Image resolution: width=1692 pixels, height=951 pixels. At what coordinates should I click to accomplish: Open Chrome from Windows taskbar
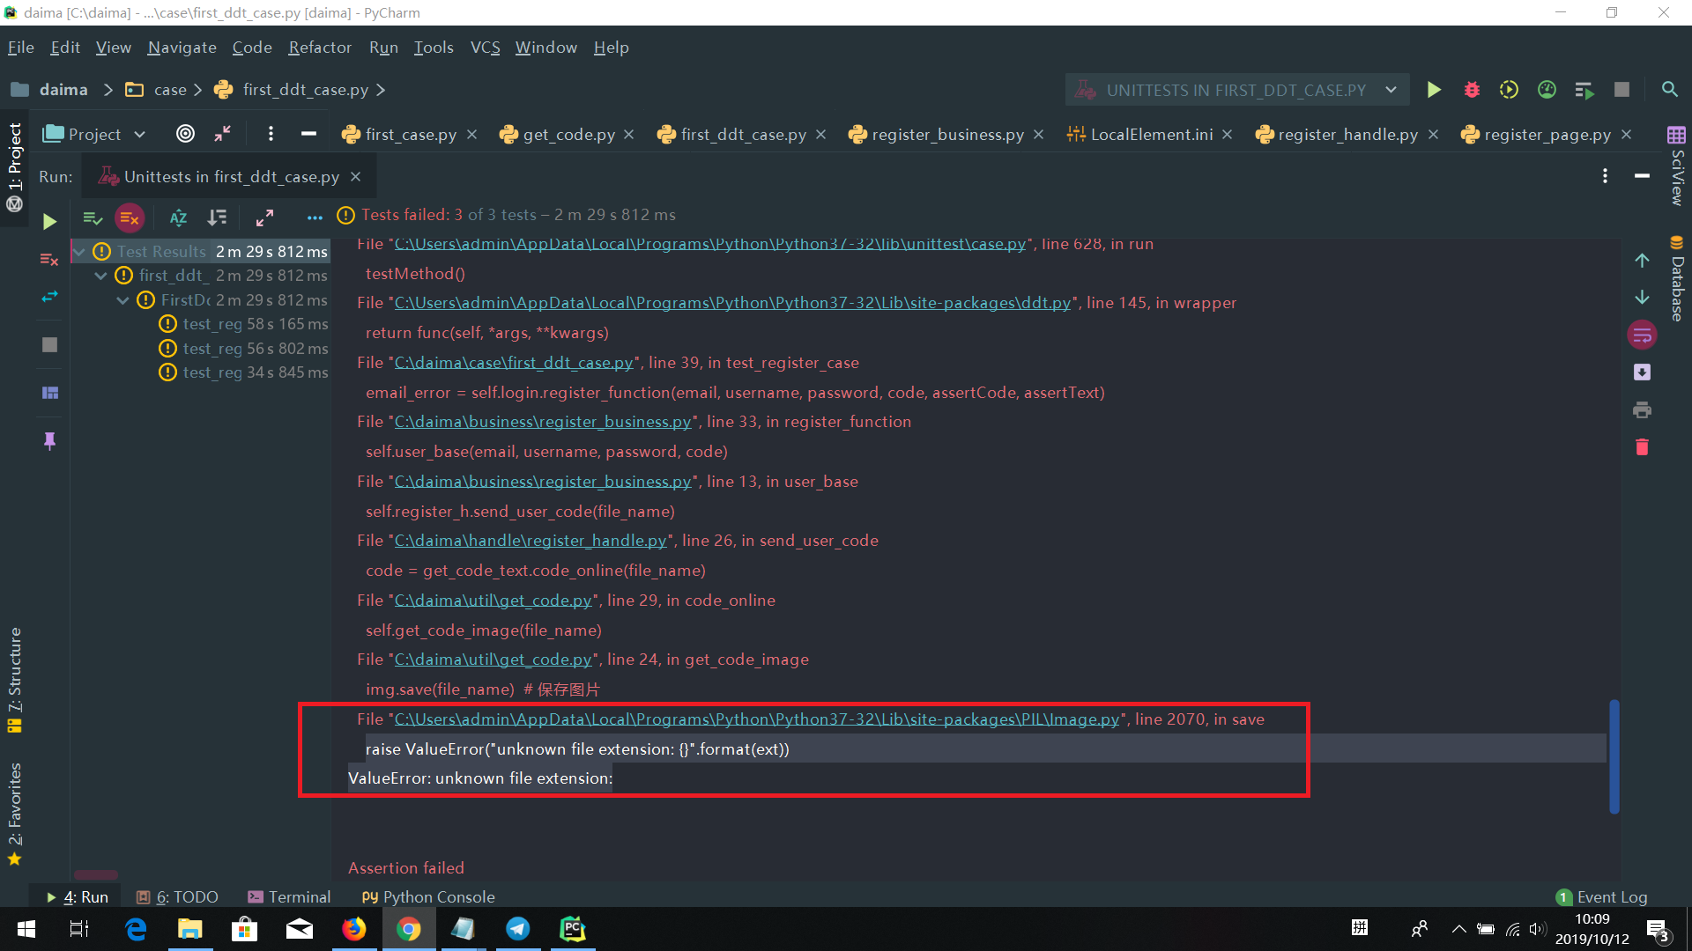click(x=408, y=929)
